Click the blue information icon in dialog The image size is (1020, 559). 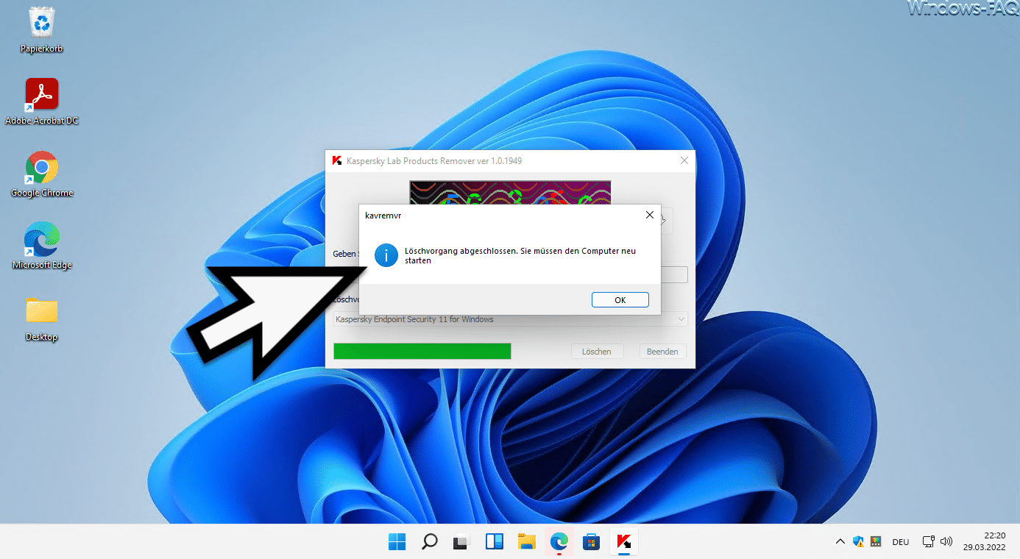386,255
